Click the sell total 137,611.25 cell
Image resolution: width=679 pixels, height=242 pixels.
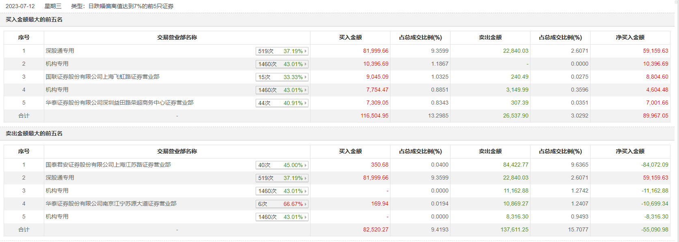[514, 229]
